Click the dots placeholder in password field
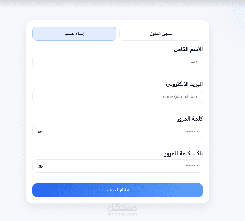 (x=192, y=131)
